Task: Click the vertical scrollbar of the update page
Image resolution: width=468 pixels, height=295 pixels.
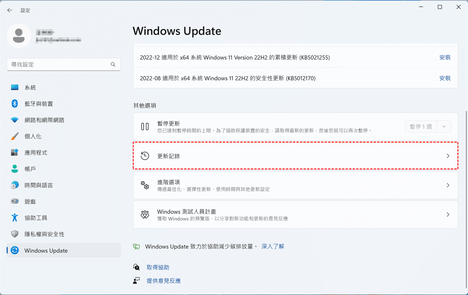Action: [x=466, y=199]
